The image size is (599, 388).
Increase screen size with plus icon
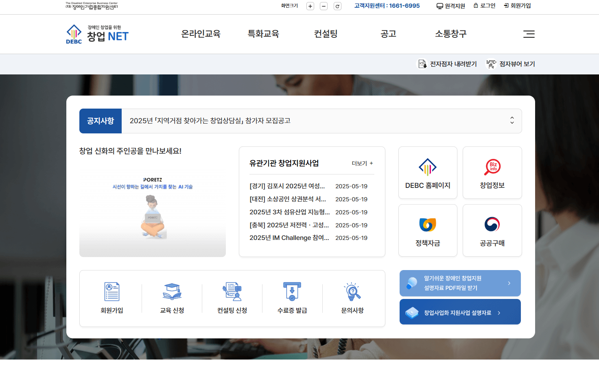(x=310, y=6)
